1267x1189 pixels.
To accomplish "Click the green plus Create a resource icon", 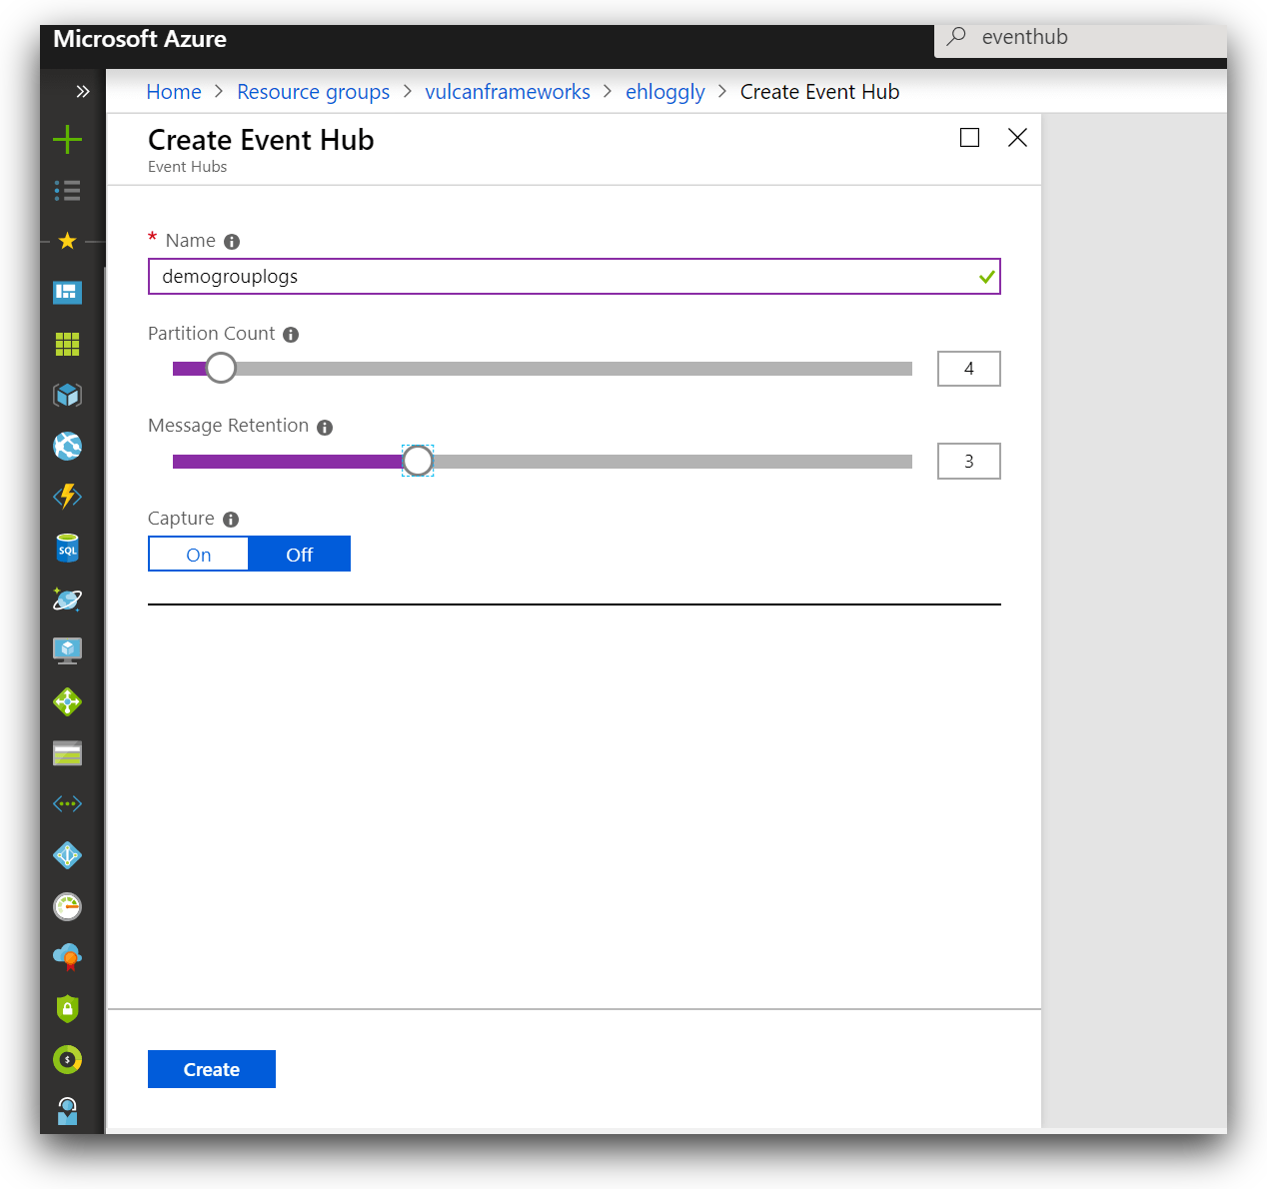I will (67, 139).
